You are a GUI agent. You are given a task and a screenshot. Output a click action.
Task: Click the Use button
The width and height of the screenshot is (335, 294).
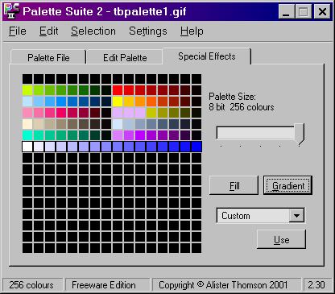tap(281, 239)
